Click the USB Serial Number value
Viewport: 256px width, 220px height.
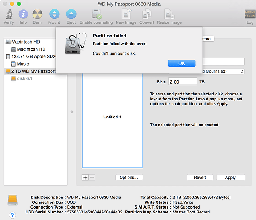pyautogui.click(x=95, y=212)
